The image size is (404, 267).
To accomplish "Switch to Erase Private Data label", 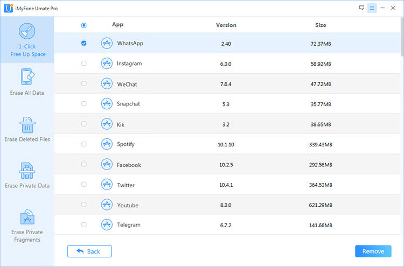I will coord(27,186).
